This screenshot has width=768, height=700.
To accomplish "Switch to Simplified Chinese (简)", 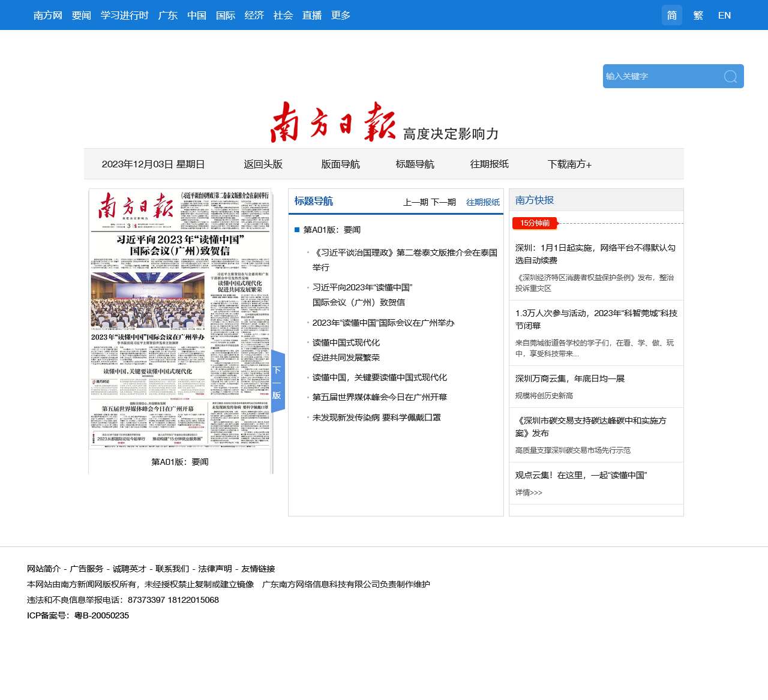I will pos(671,15).
